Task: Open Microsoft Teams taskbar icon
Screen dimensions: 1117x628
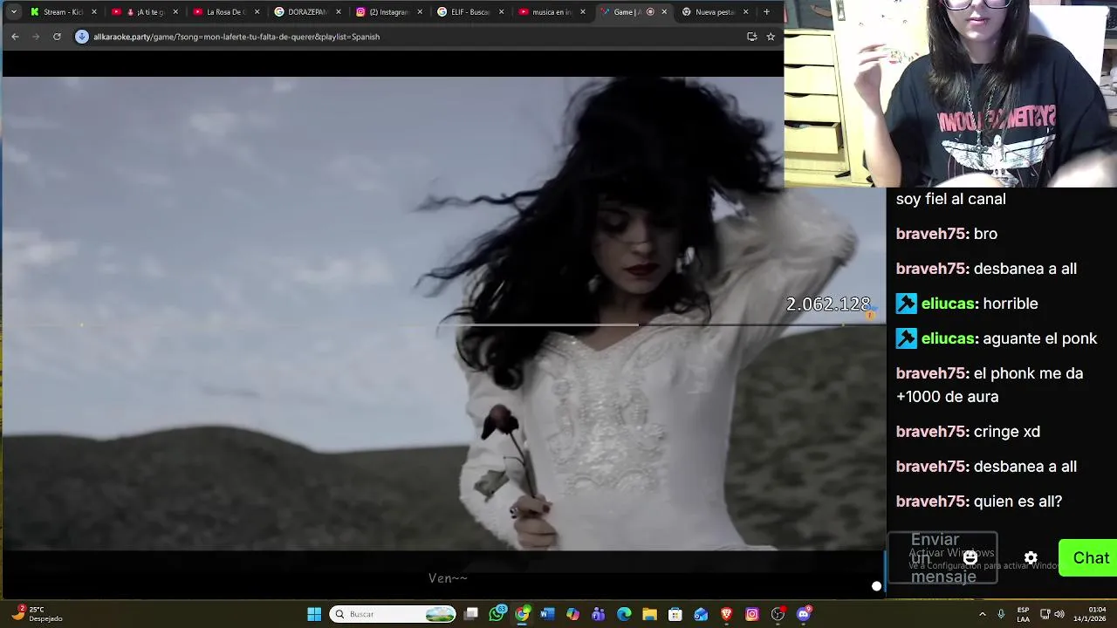Action: (598, 614)
